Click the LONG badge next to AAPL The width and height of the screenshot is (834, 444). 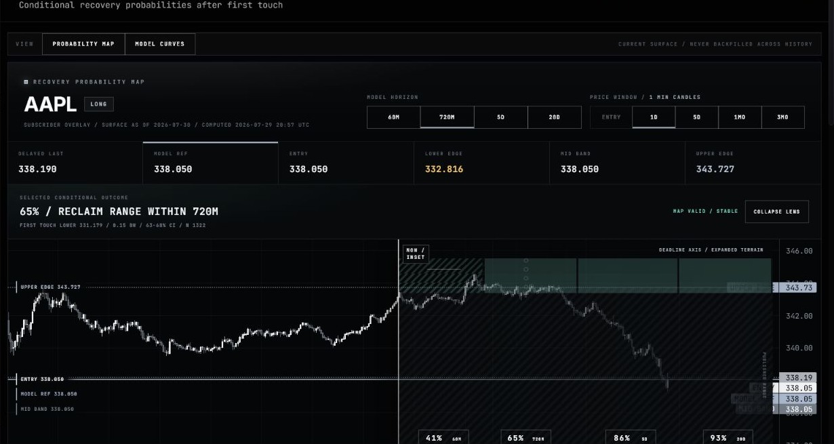(99, 104)
